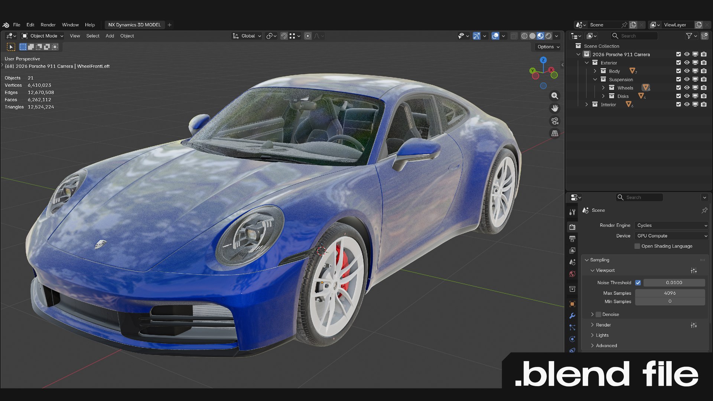Toggle the camera view icon

coord(554,121)
